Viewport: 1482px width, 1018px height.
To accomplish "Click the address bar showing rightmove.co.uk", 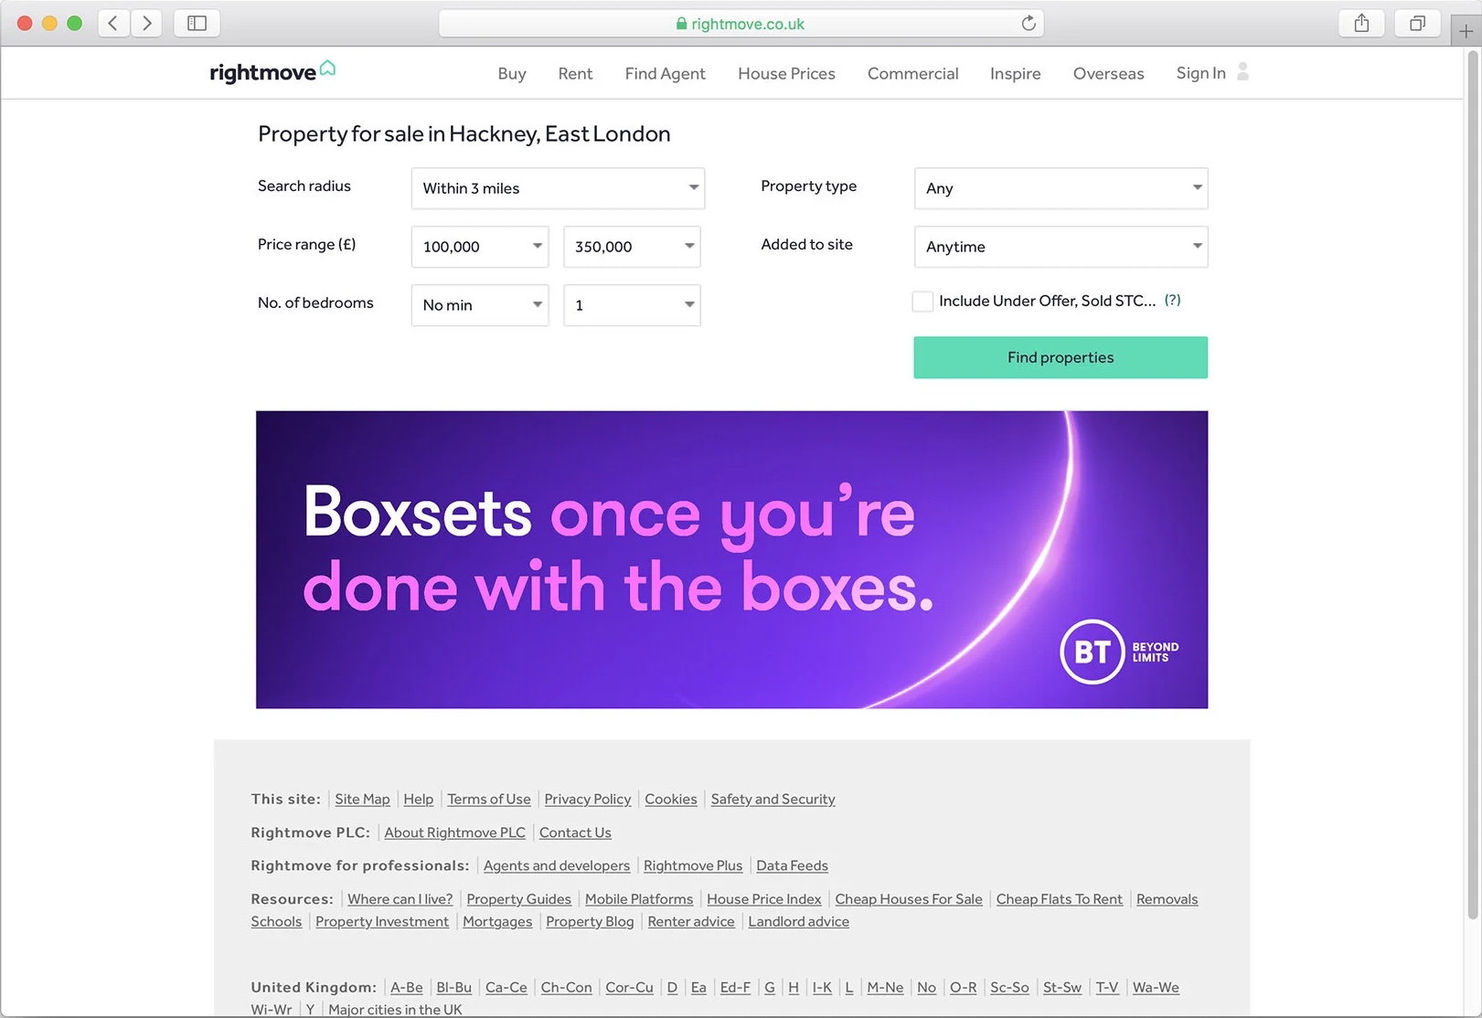I will click(x=741, y=23).
